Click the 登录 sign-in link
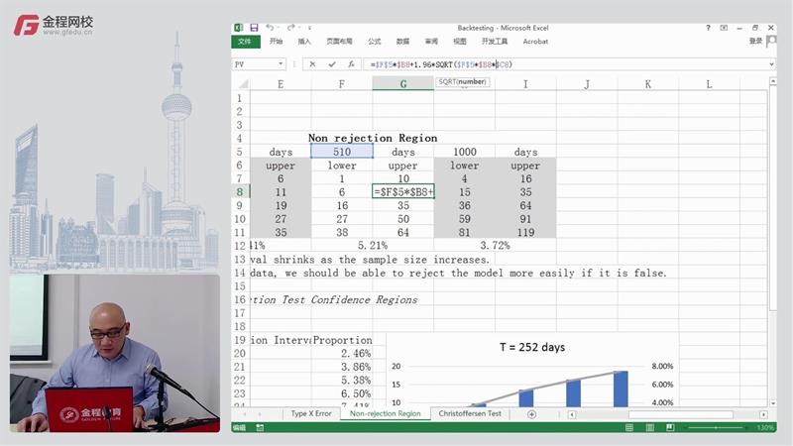 (x=755, y=41)
